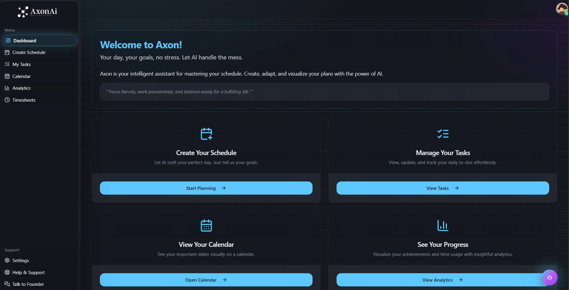Click the View Tasks button
This screenshot has width=569, height=290.
tap(443, 188)
